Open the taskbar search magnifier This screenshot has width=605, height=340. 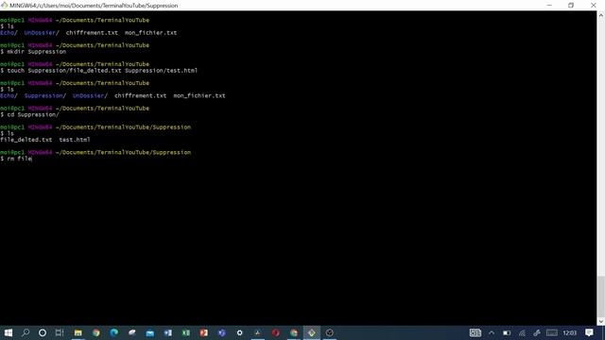point(26,332)
